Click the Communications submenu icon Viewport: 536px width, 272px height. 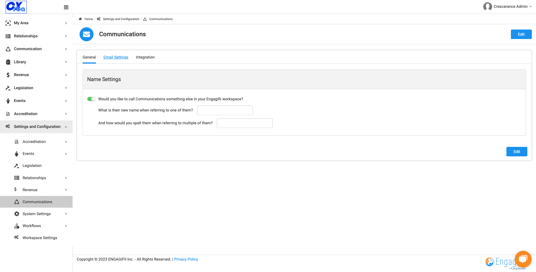coord(17,202)
